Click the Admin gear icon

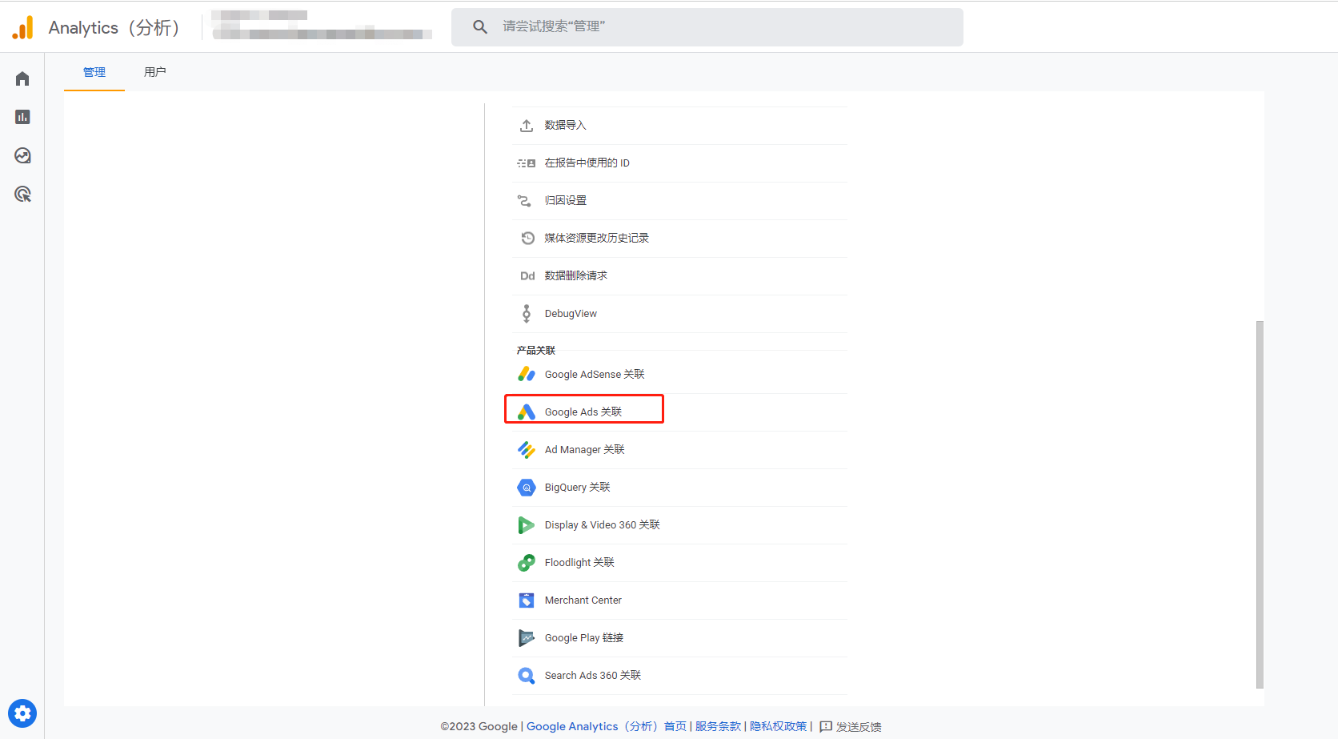coord(22,713)
